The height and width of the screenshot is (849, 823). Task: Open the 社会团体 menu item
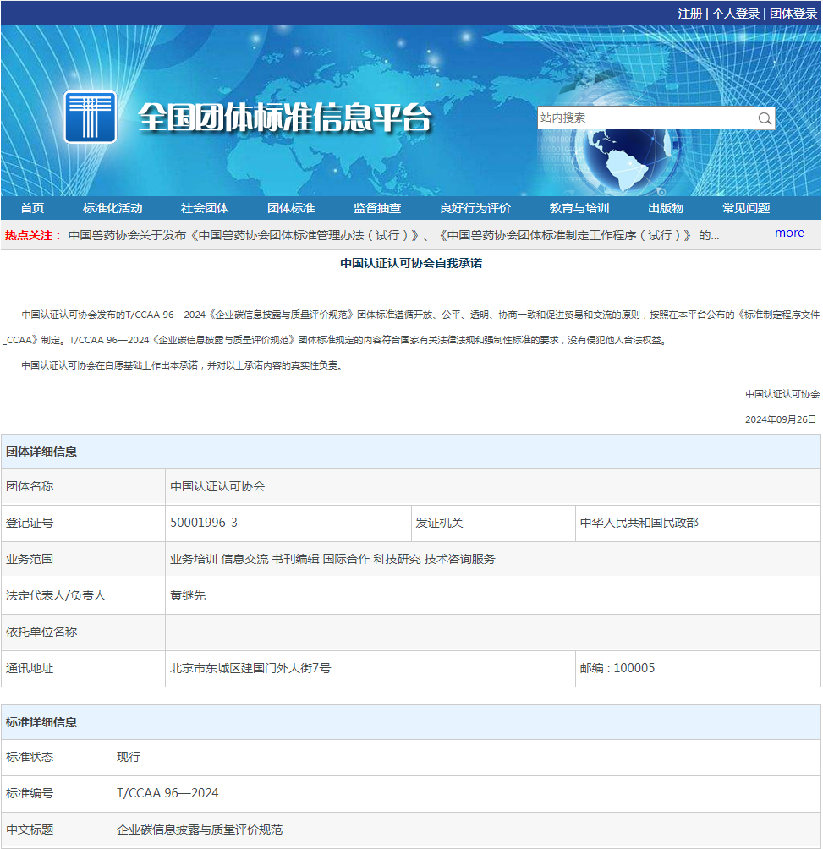[204, 208]
